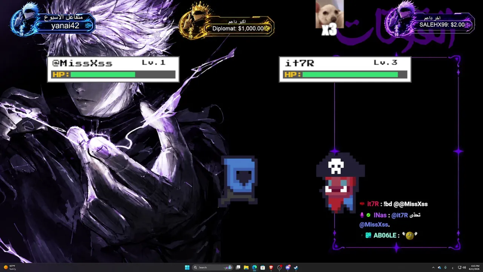Screen dimensions: 483x272
Task: Click the verified check badge beside INas
Action: click(x=368, y=215)
